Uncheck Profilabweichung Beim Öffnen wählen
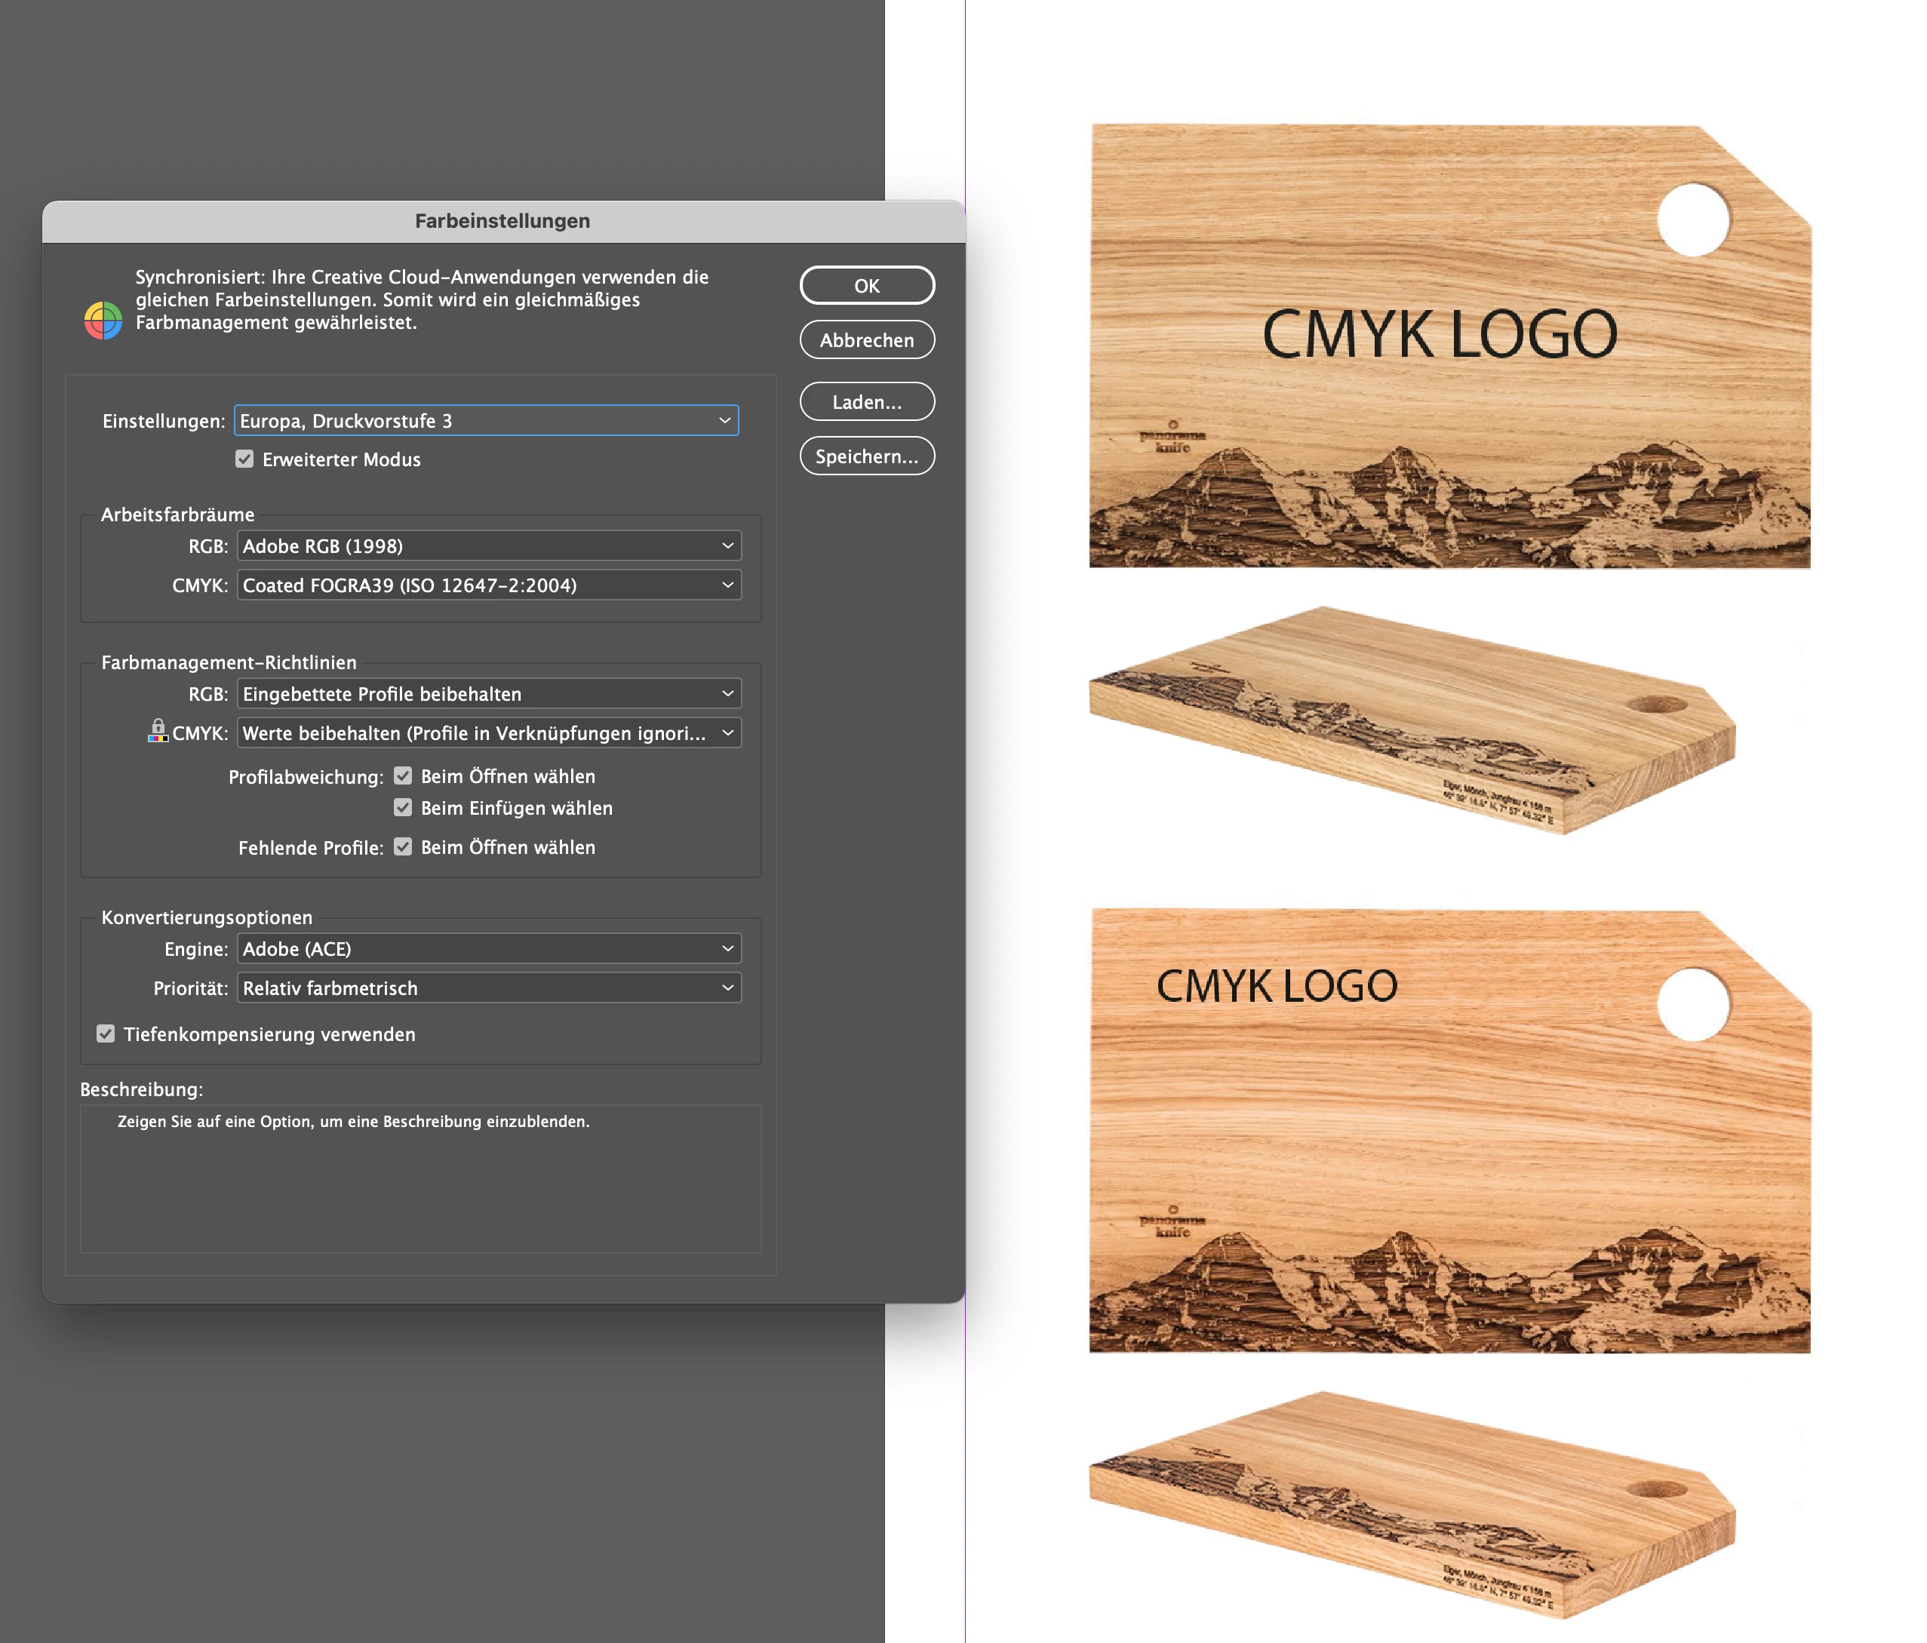 coord(403,775)
